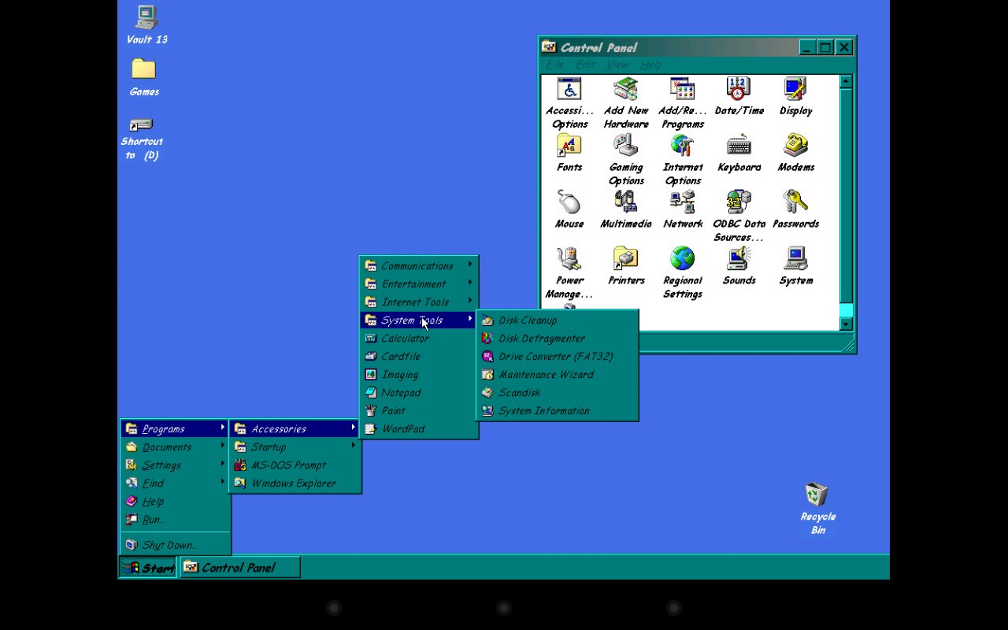Open the Sounds icon
This screenshot has width=1008, height=630.
click(739, 259)
